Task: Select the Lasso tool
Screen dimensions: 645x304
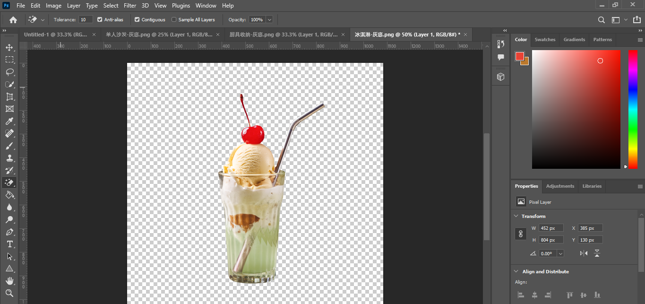Action: tap(9, 72)
